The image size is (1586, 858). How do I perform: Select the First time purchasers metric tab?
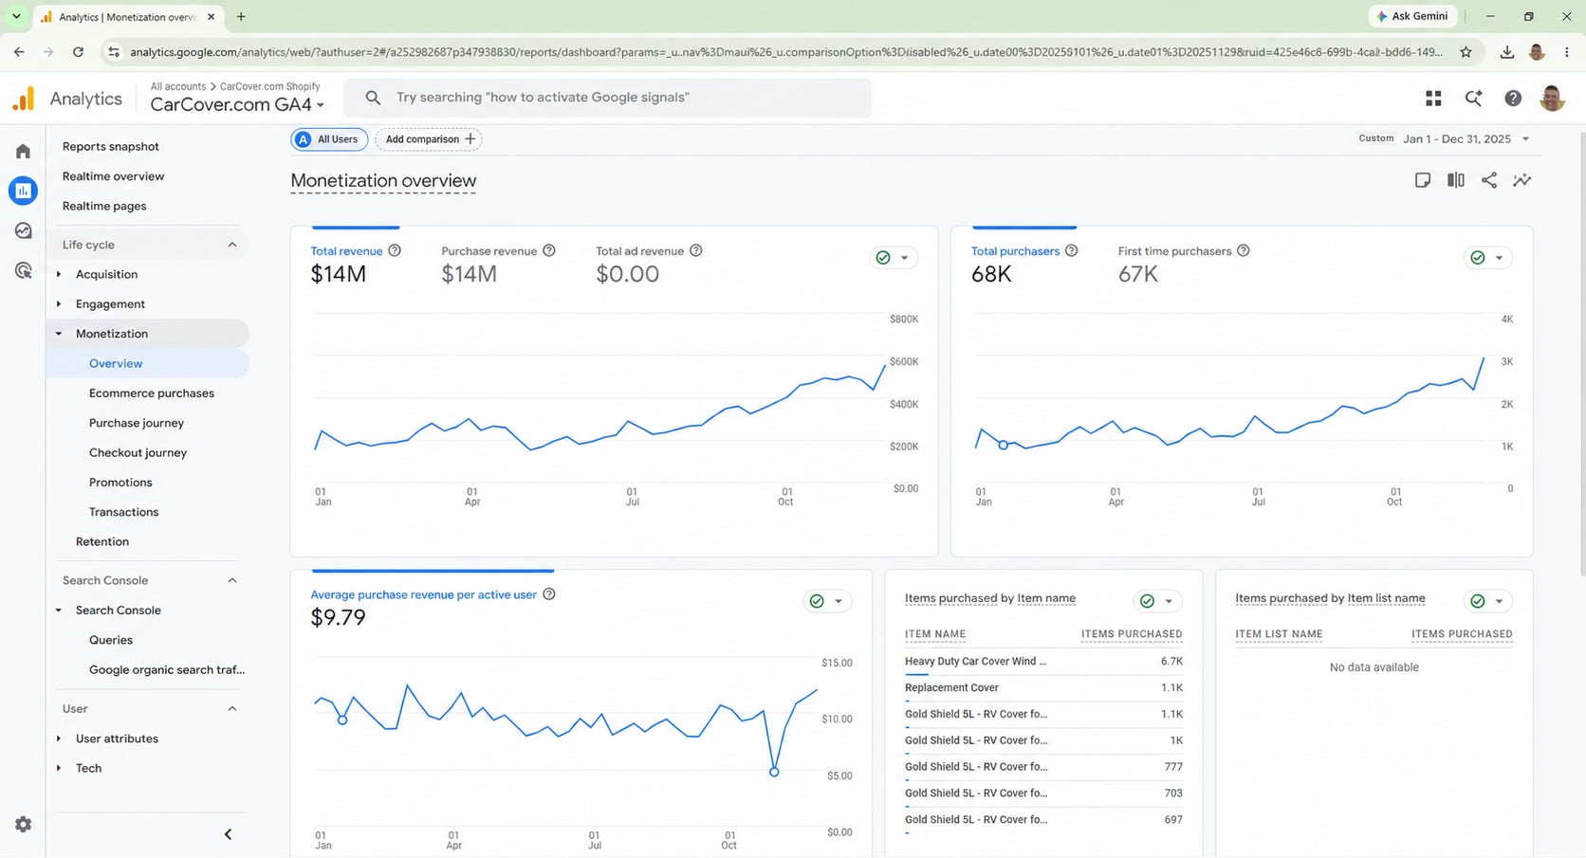click(1184, 264)
